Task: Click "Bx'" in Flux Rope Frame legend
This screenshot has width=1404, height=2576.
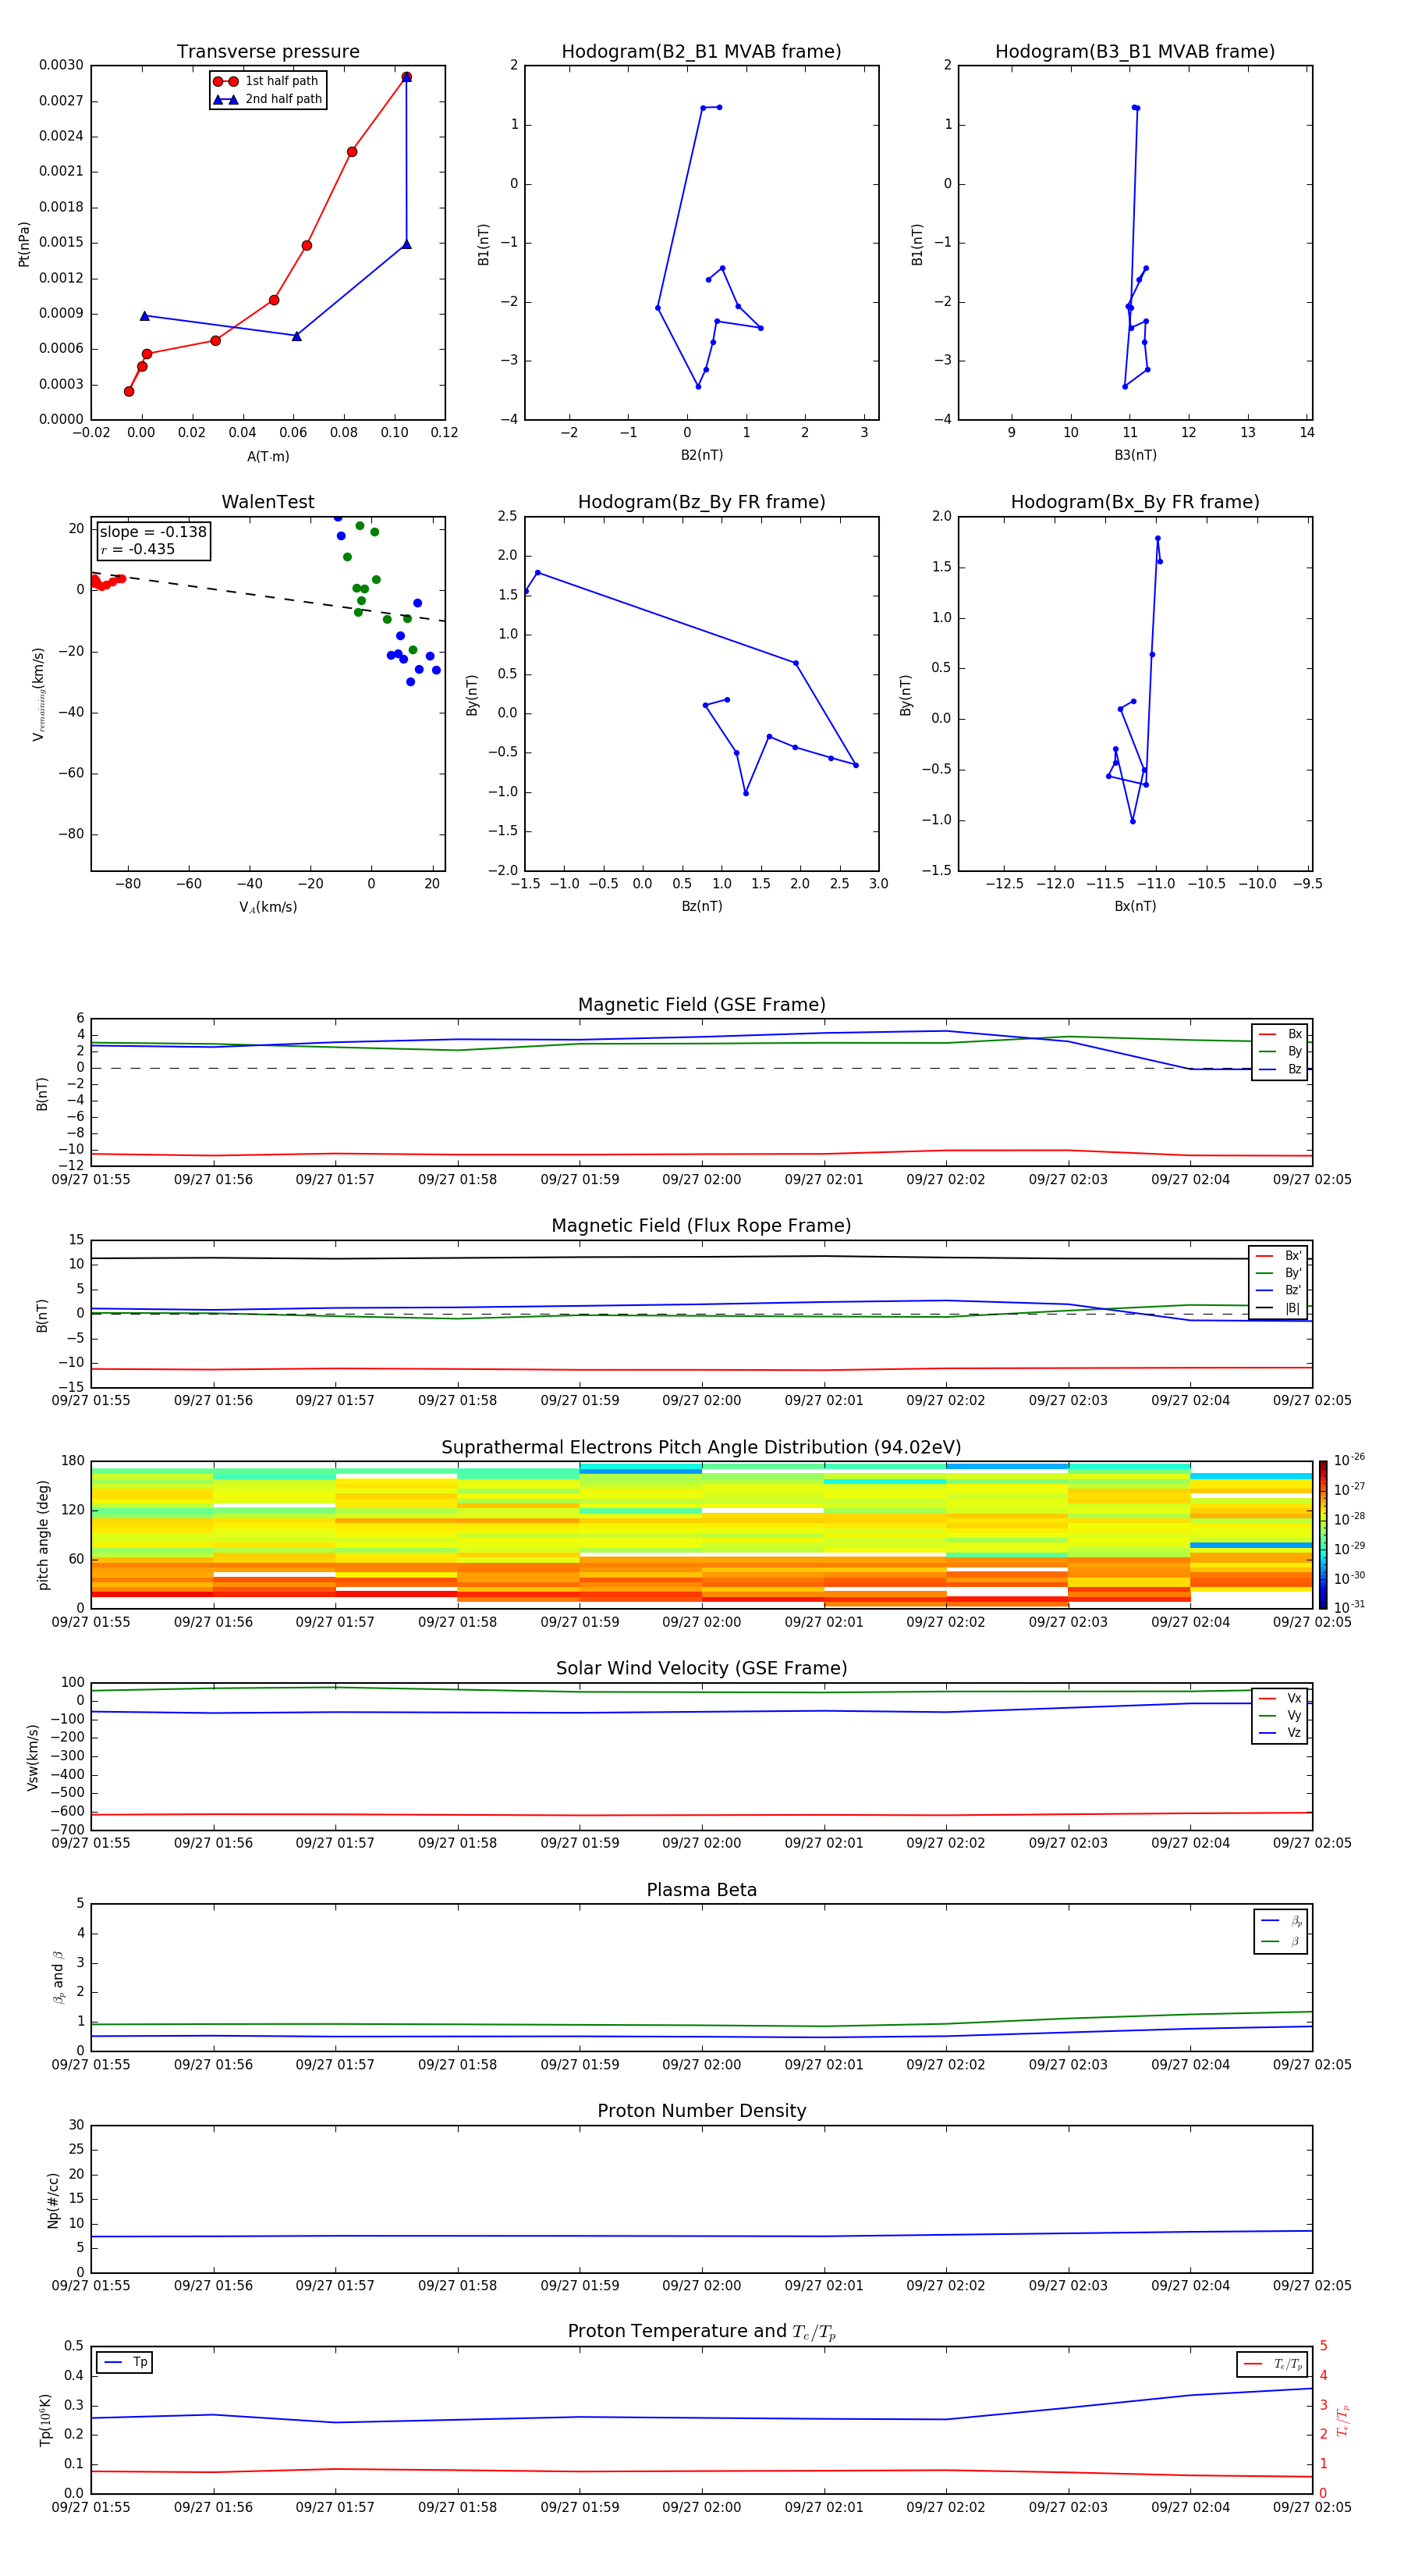Action: pyautogui.click(x=1278, y=1256)
